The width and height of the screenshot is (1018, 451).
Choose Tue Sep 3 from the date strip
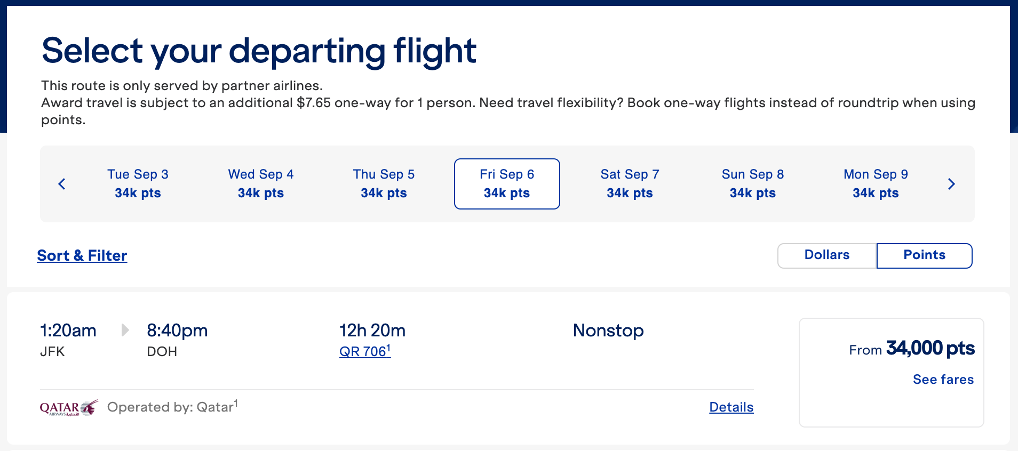pyautogui.click(x=138, y=183)
